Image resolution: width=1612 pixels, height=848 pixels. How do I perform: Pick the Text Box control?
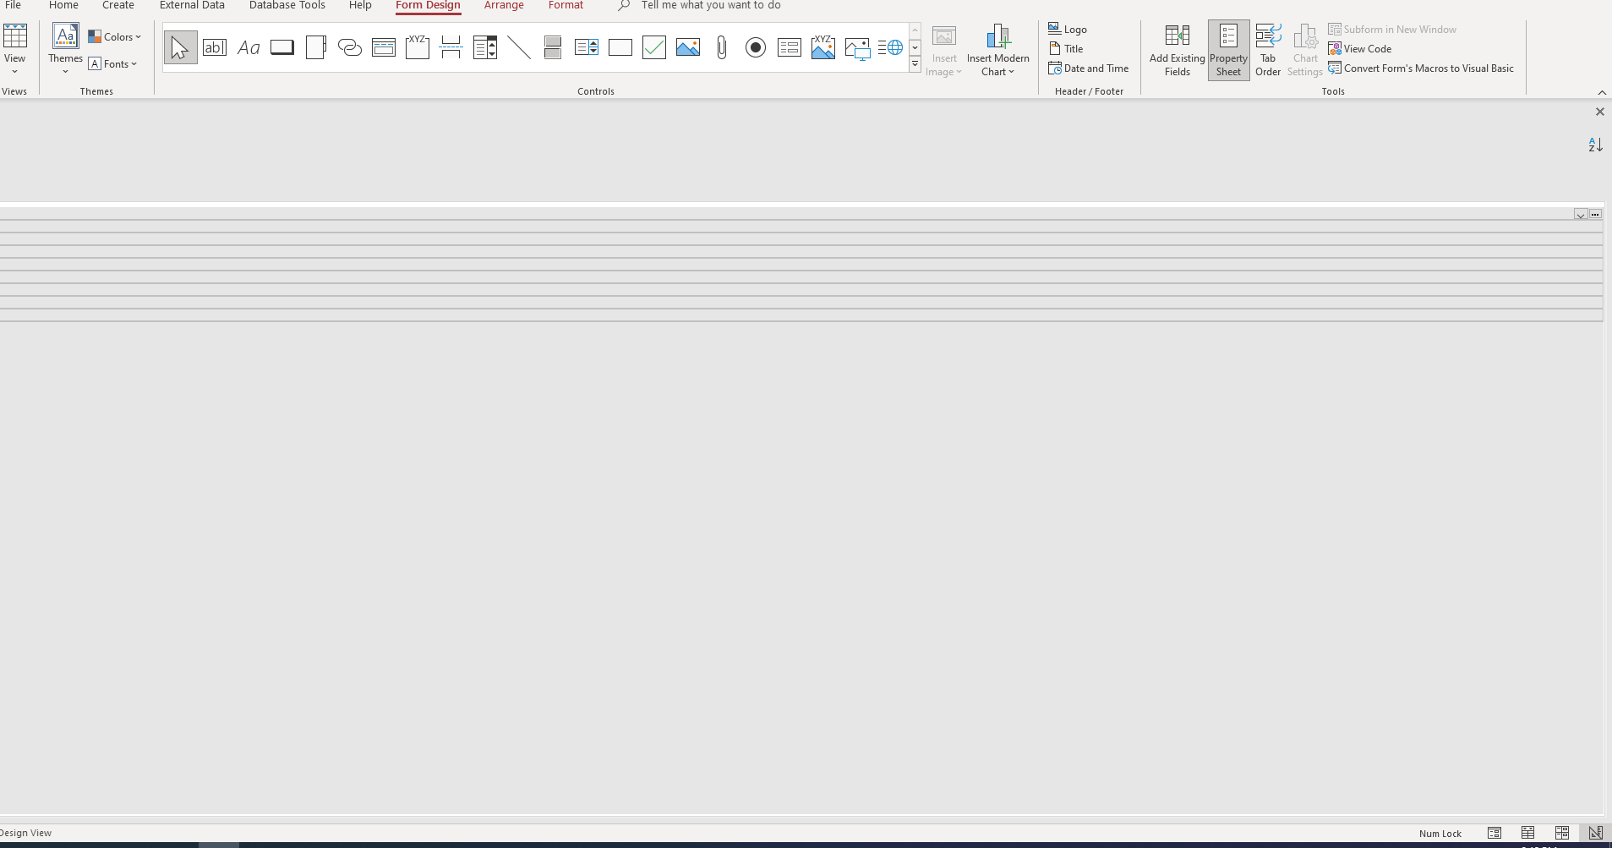(x=215, y=47)
